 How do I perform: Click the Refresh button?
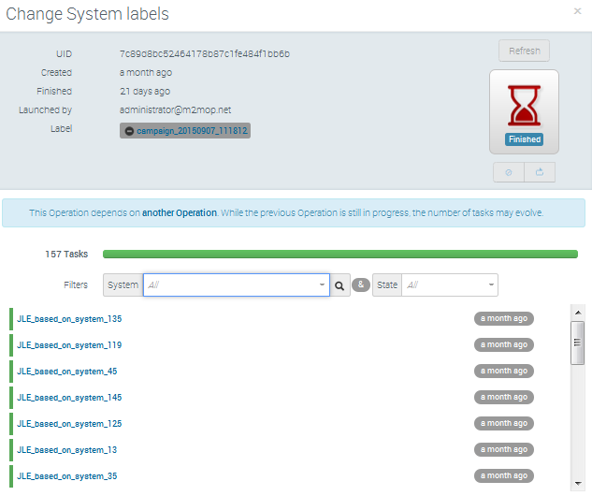coord(524,51)
